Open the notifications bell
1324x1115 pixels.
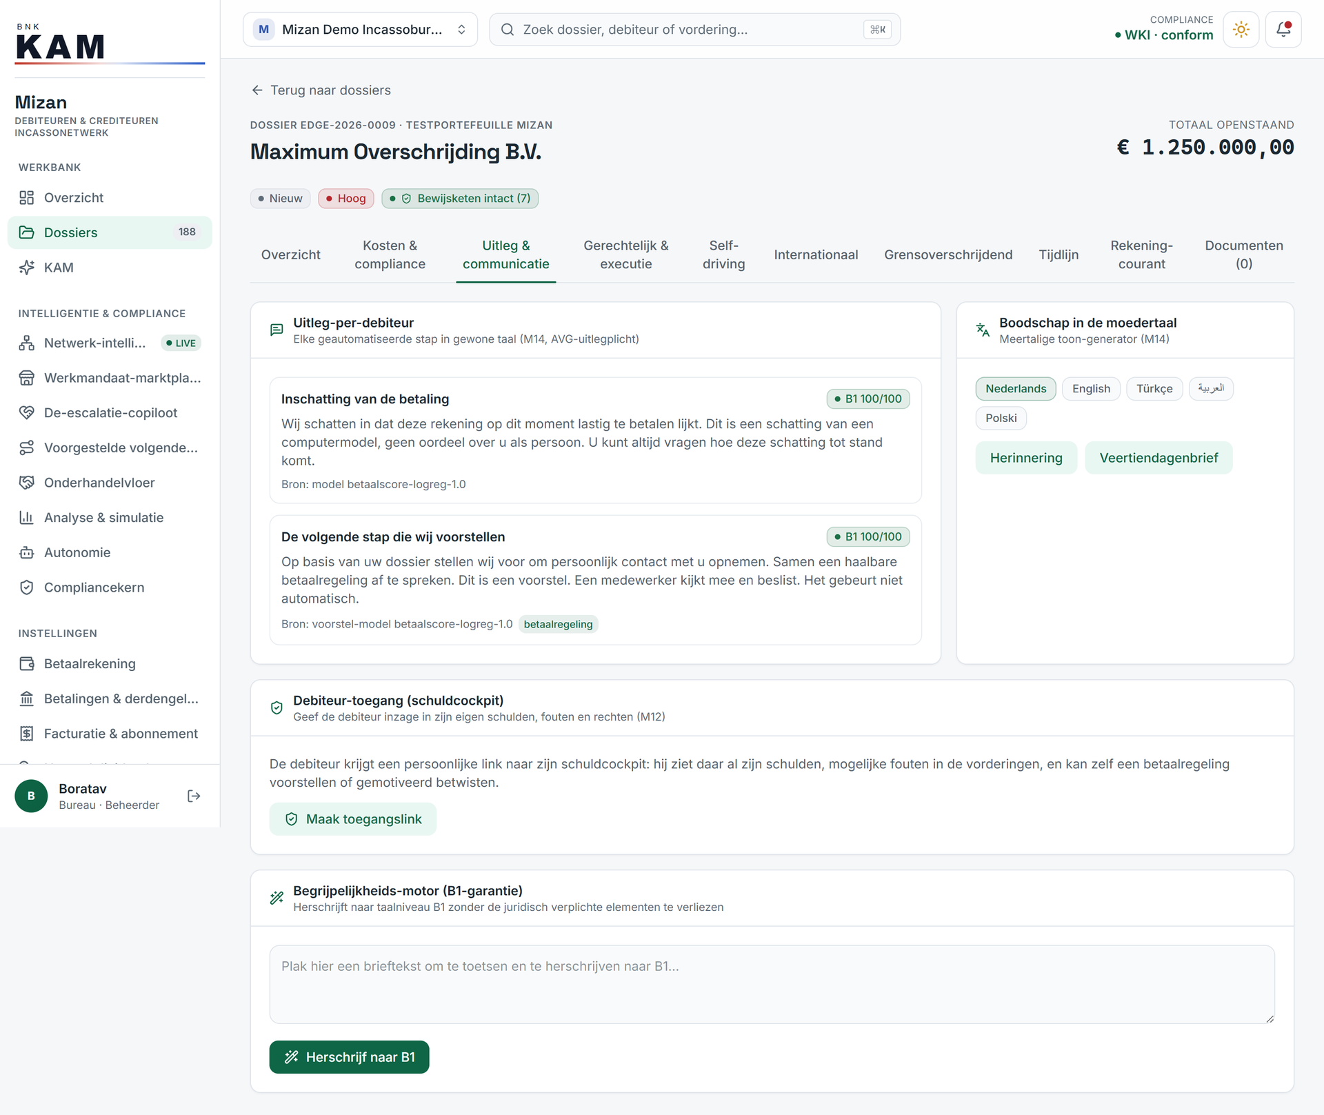click(1283, 30)
